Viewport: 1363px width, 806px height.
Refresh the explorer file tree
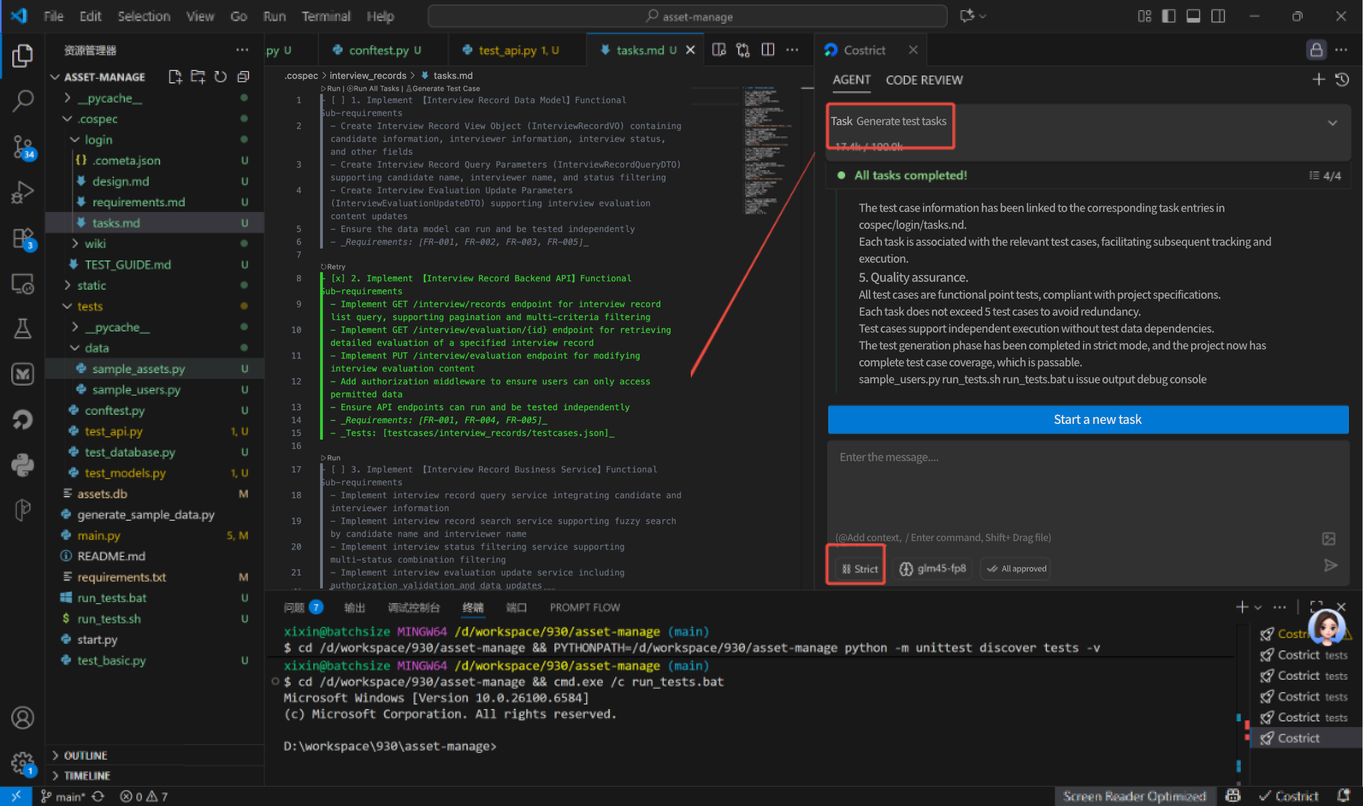pyautogui.click(x=220, y=77)
